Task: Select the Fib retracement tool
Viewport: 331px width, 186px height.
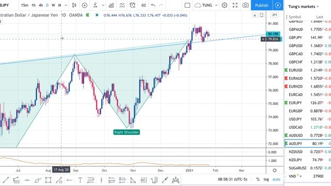Action: (x=91, y=180)
